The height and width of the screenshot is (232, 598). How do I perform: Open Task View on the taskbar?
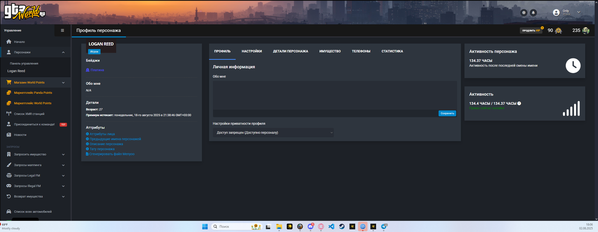[268, 226]
